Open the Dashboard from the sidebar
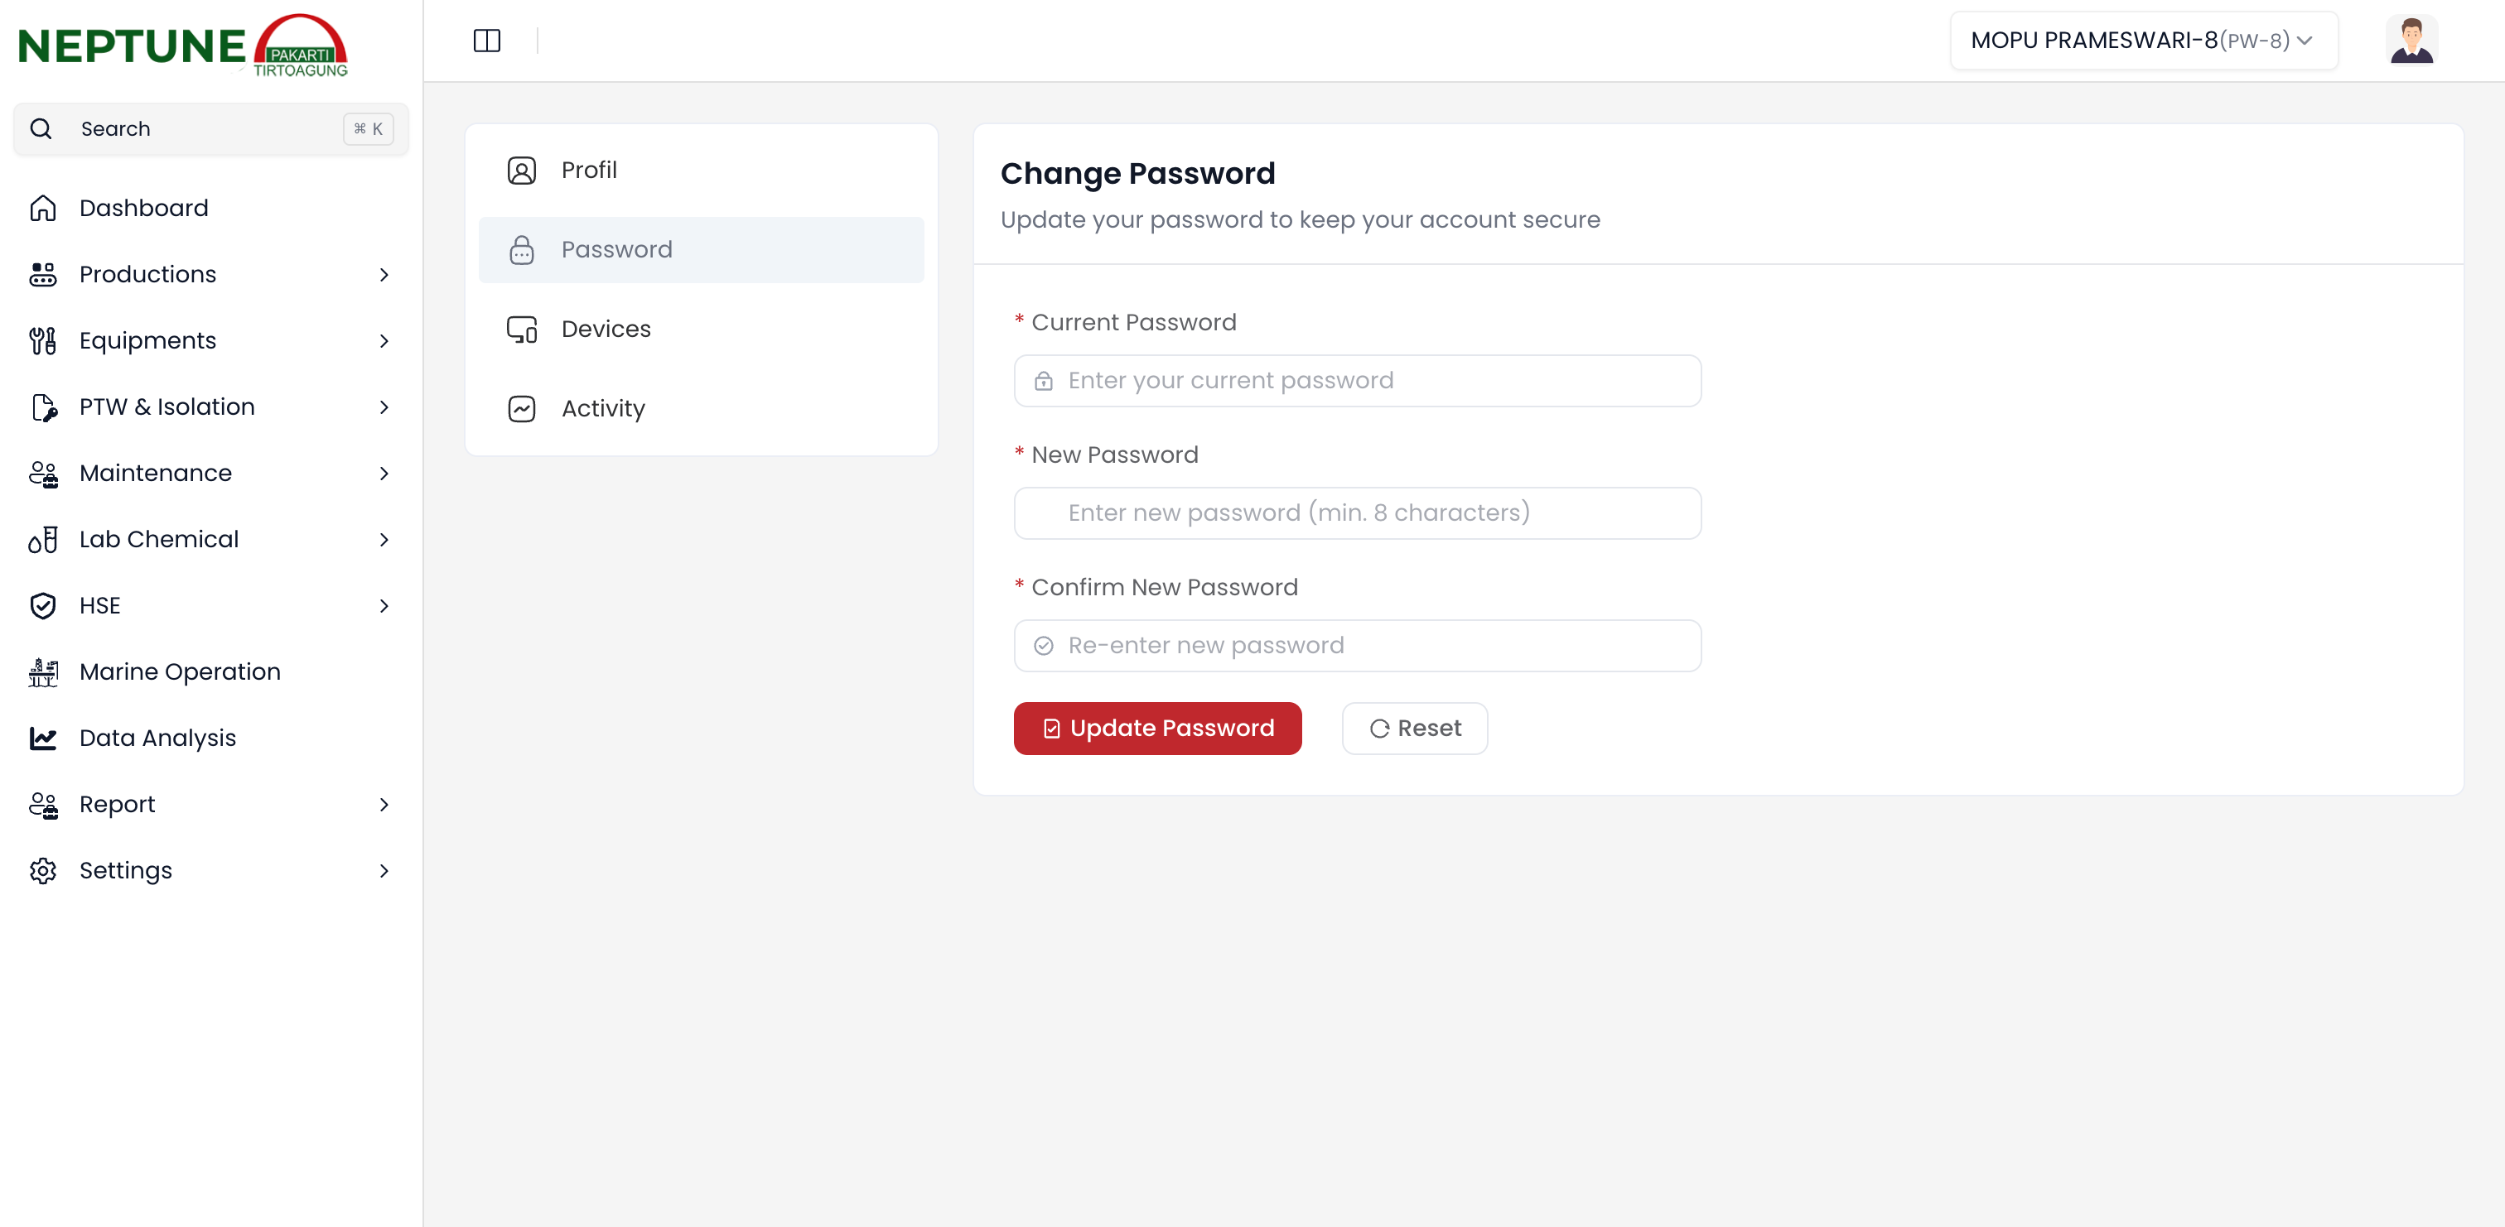The width and height of the screenshot is (2505, 1227). [x=143, y=207]
